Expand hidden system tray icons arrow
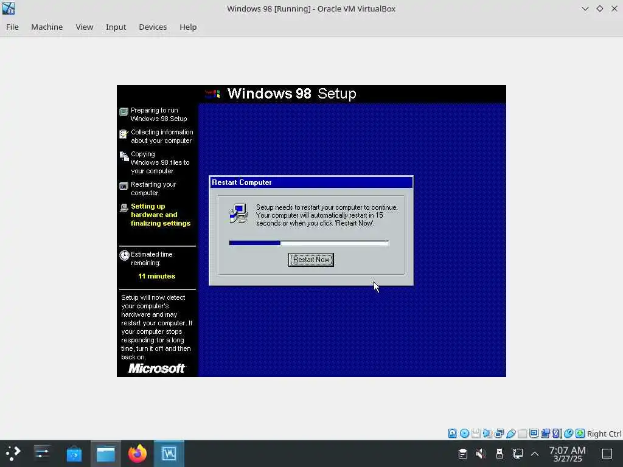The height and width of the screenshot is (467, 623). click(x=535, y=454)
